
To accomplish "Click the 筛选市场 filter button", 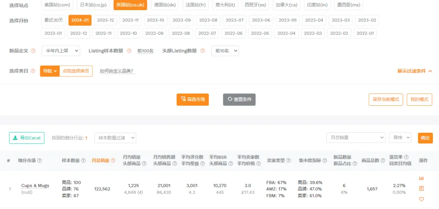I will click(x=193, y=99).
